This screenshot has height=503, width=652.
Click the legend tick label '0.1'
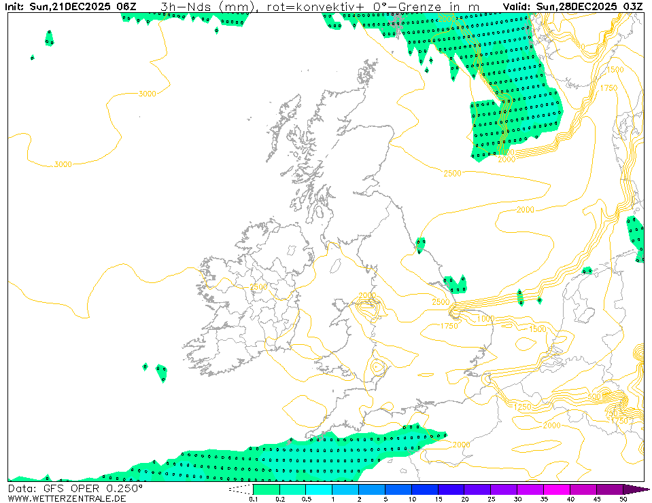[x=253, y=499]
